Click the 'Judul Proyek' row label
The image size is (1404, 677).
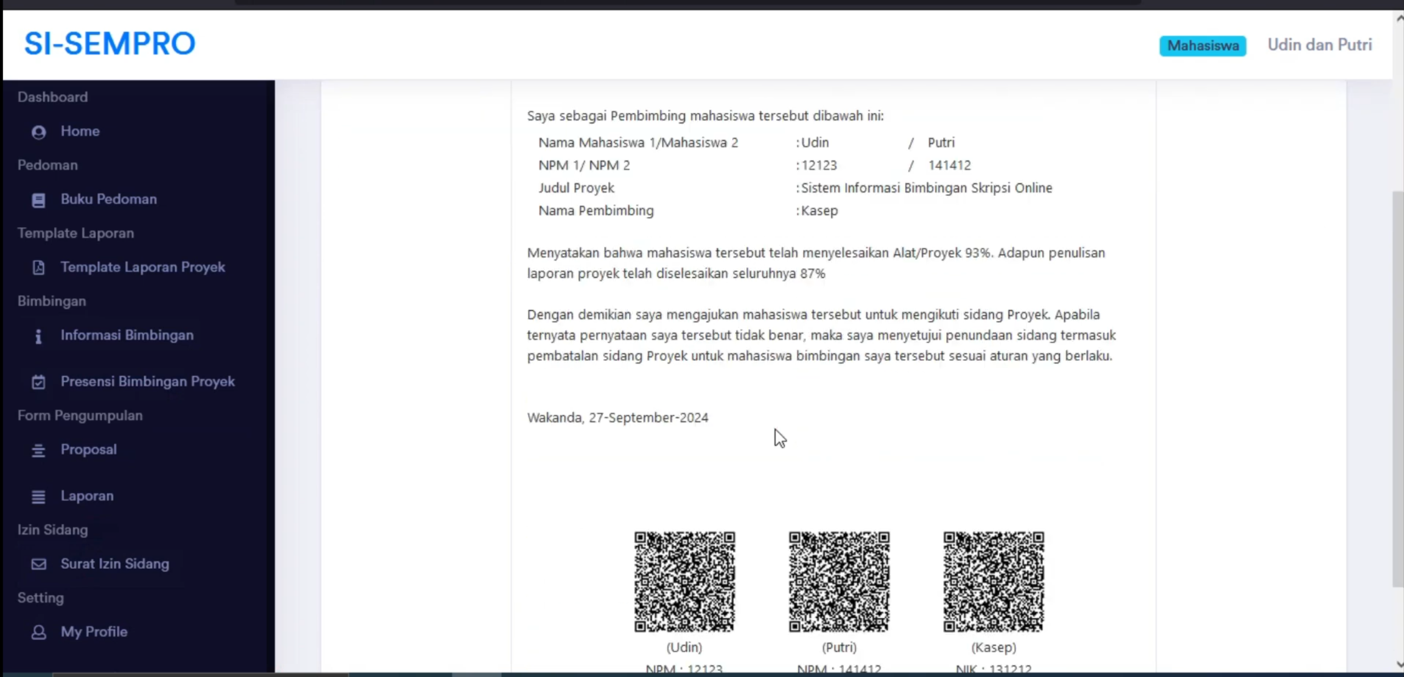(x=576, y=188)
